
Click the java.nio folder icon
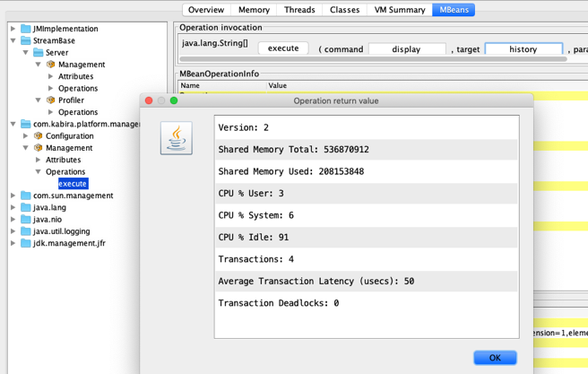click(26, 219)
